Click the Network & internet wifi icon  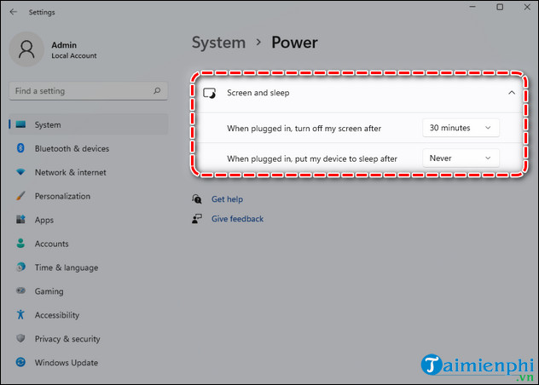click(x=20, y=172)
